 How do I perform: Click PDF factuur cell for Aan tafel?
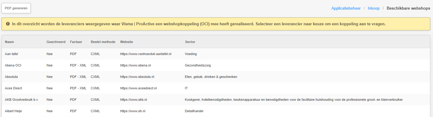(73, 54)
